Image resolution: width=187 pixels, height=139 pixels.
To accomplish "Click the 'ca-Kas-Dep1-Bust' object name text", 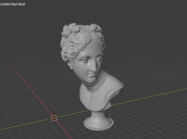I will (x=13, y=4).
